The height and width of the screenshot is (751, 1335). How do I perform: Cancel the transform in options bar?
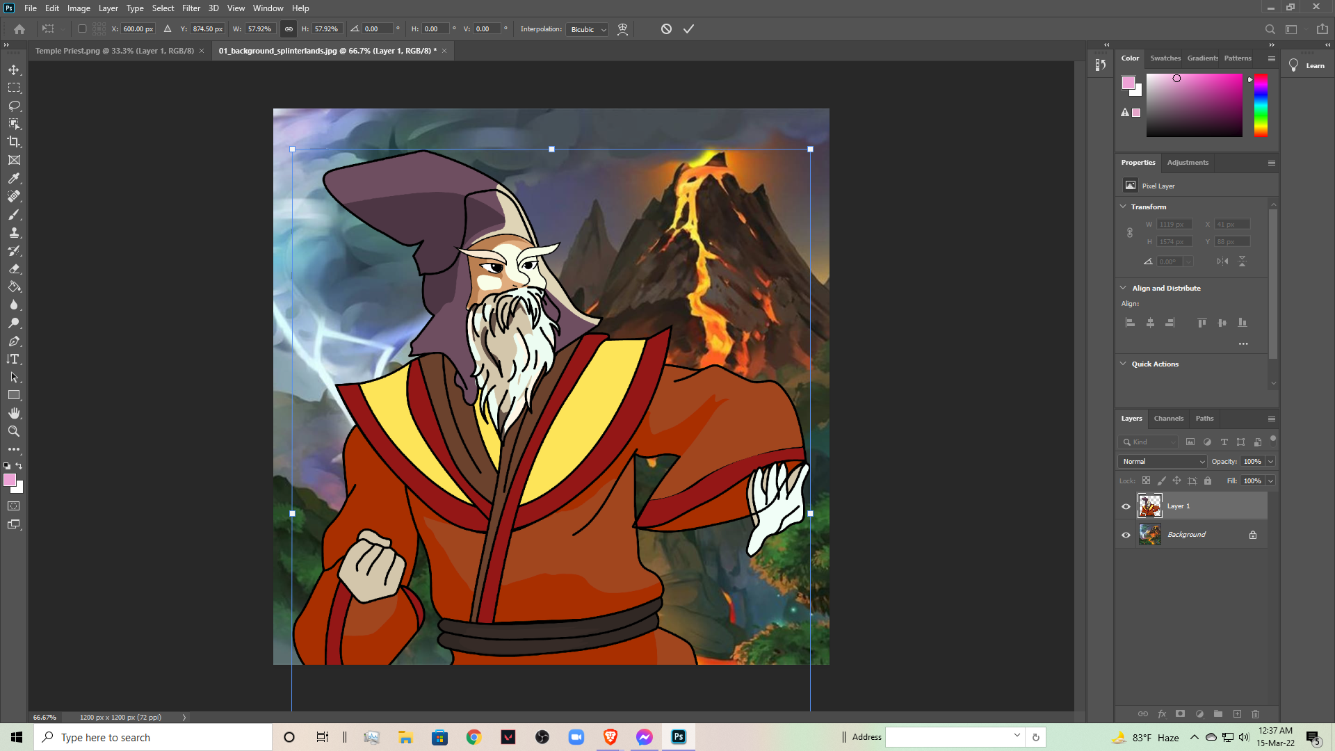pyautogui.click(x=666, y=29)
